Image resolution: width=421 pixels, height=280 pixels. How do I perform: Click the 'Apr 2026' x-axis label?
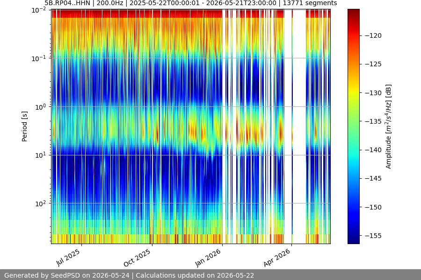(x=277, y=258)
